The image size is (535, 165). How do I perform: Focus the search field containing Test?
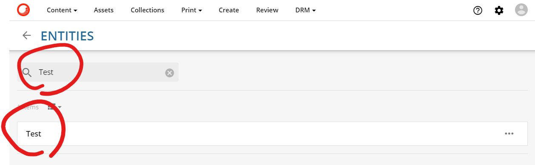point(98,72)
